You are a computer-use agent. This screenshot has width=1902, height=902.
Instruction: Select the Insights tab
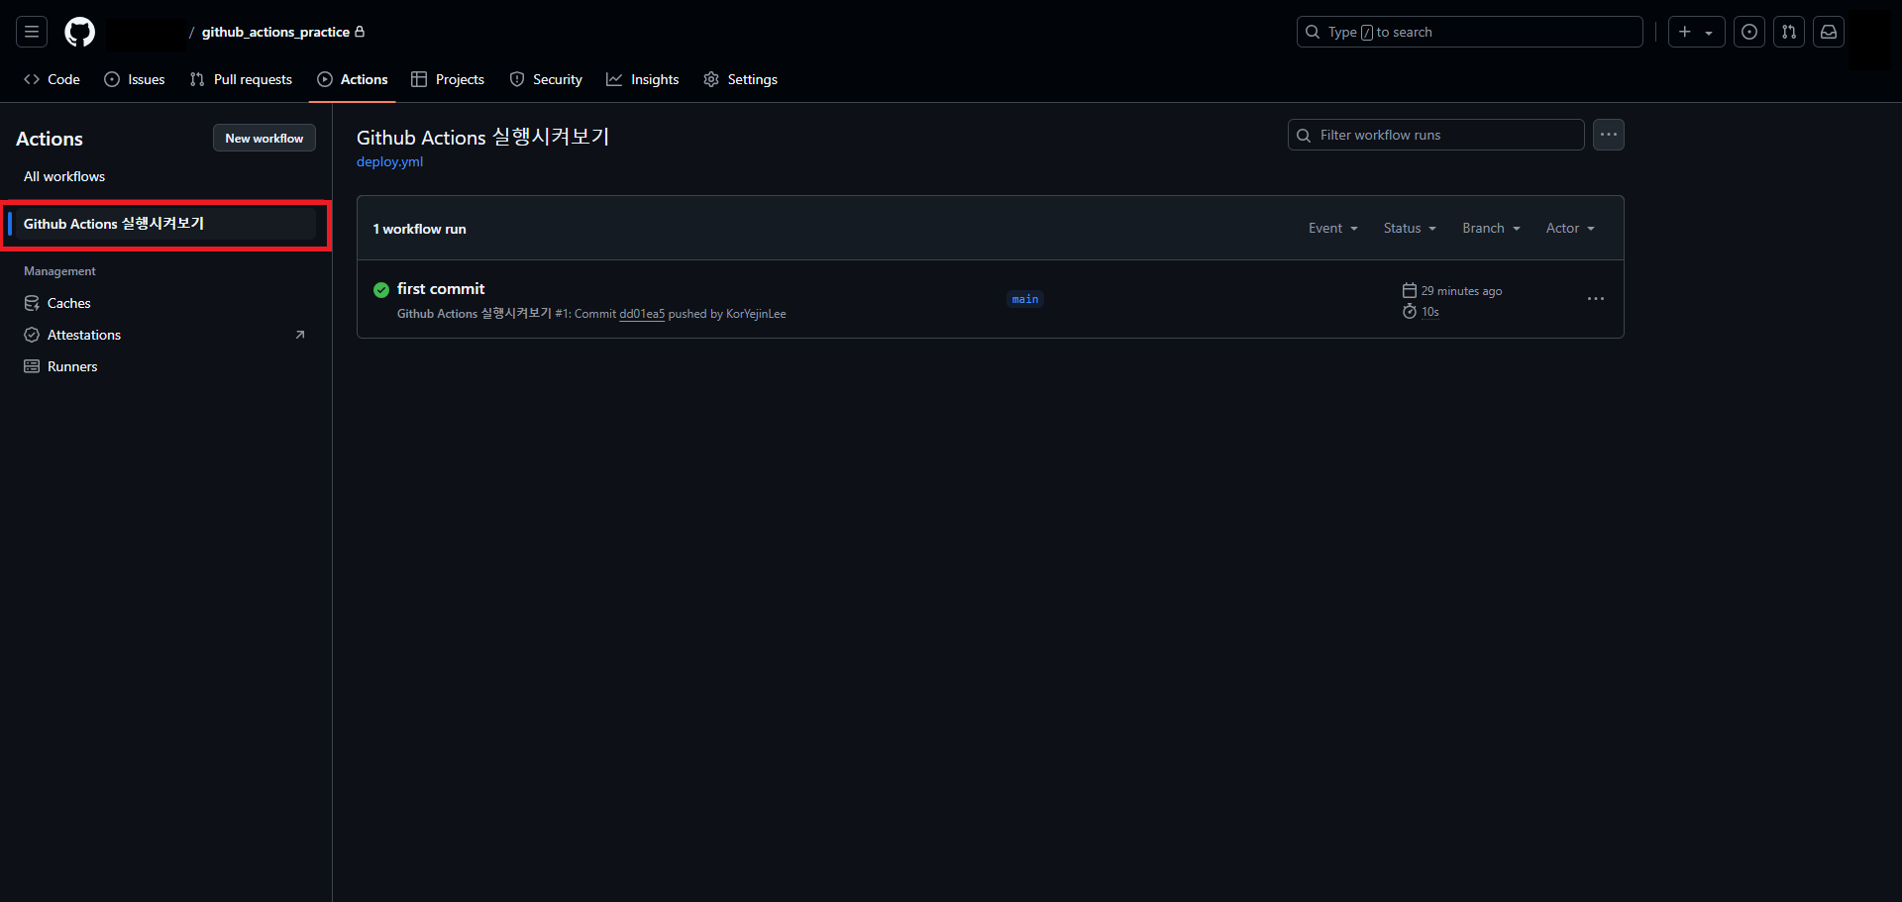coord(642,79)
